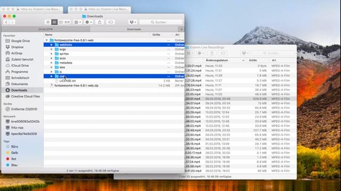Open hpec9a74e5d329 network device

point(24,134)
